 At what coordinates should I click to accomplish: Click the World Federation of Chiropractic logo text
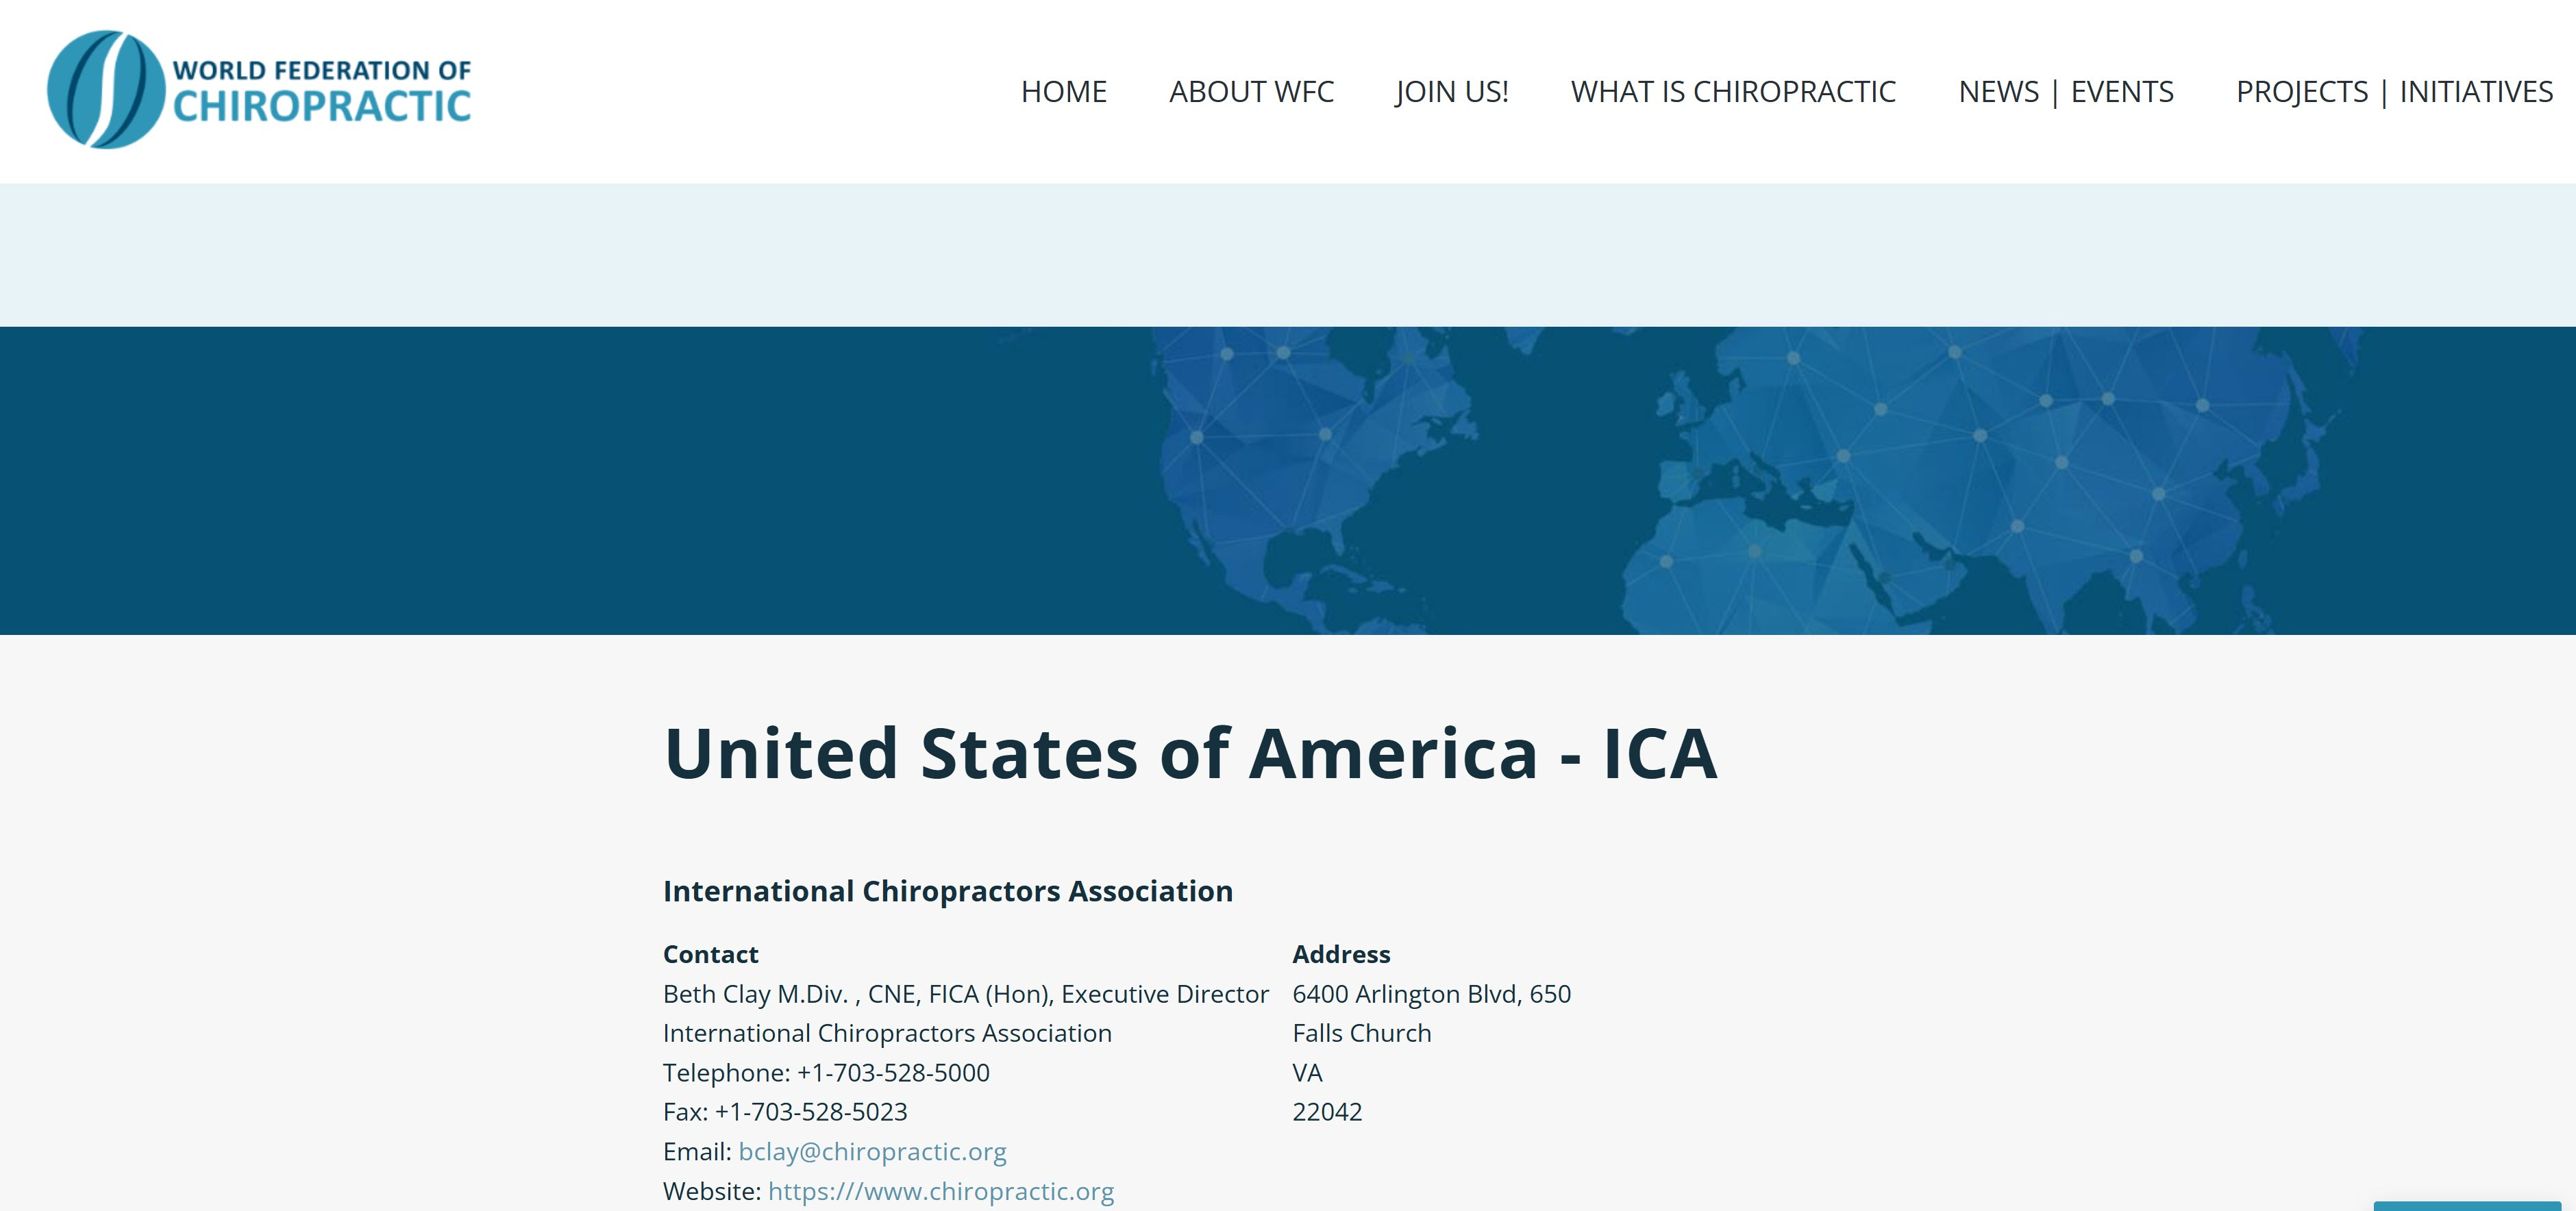pyautogui.click(x=321, y=91)
